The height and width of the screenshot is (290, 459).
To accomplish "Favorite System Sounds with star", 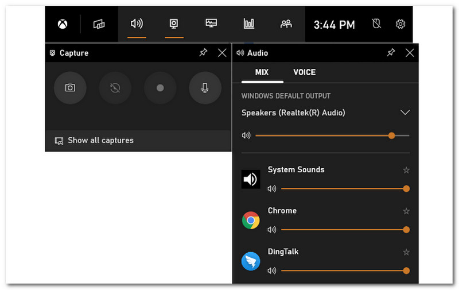I will coord(406,170).
